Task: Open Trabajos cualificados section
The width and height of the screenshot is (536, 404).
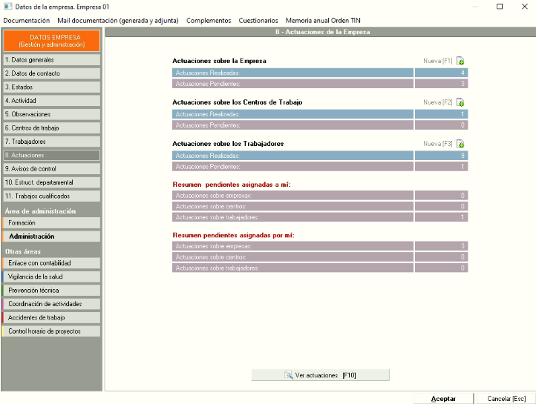Action: pos(50,196)
